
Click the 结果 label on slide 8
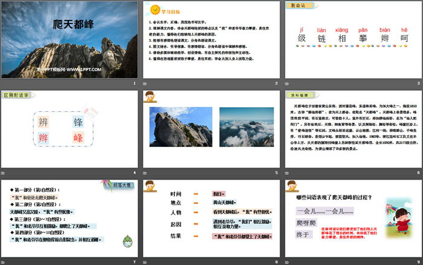[x=178, y=235]
